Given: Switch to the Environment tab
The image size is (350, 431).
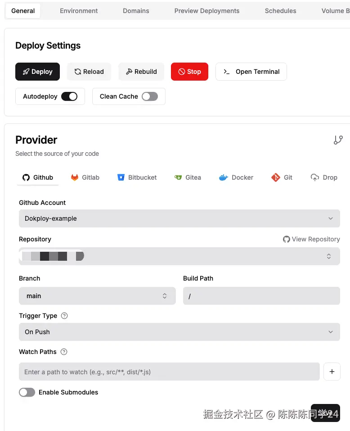Looking at the screenshot, I should pos(79,11).
